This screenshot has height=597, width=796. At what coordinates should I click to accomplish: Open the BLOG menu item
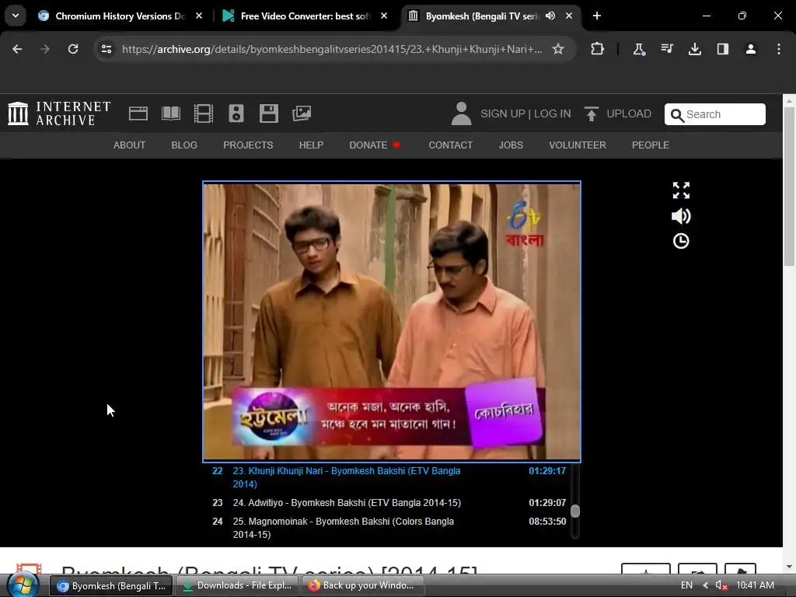184,145
